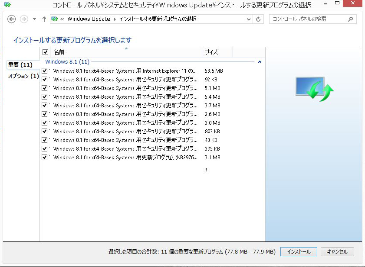Image resolution: width=365 pixels, height=267 pixels.
Task: Click the 803 KB size value
Action: (212, 132)
